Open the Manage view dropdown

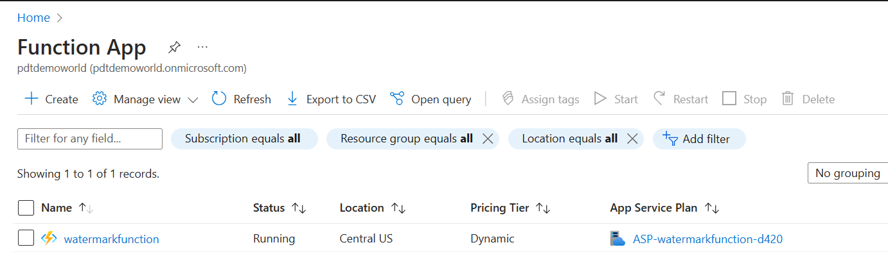tap(145, 99)
